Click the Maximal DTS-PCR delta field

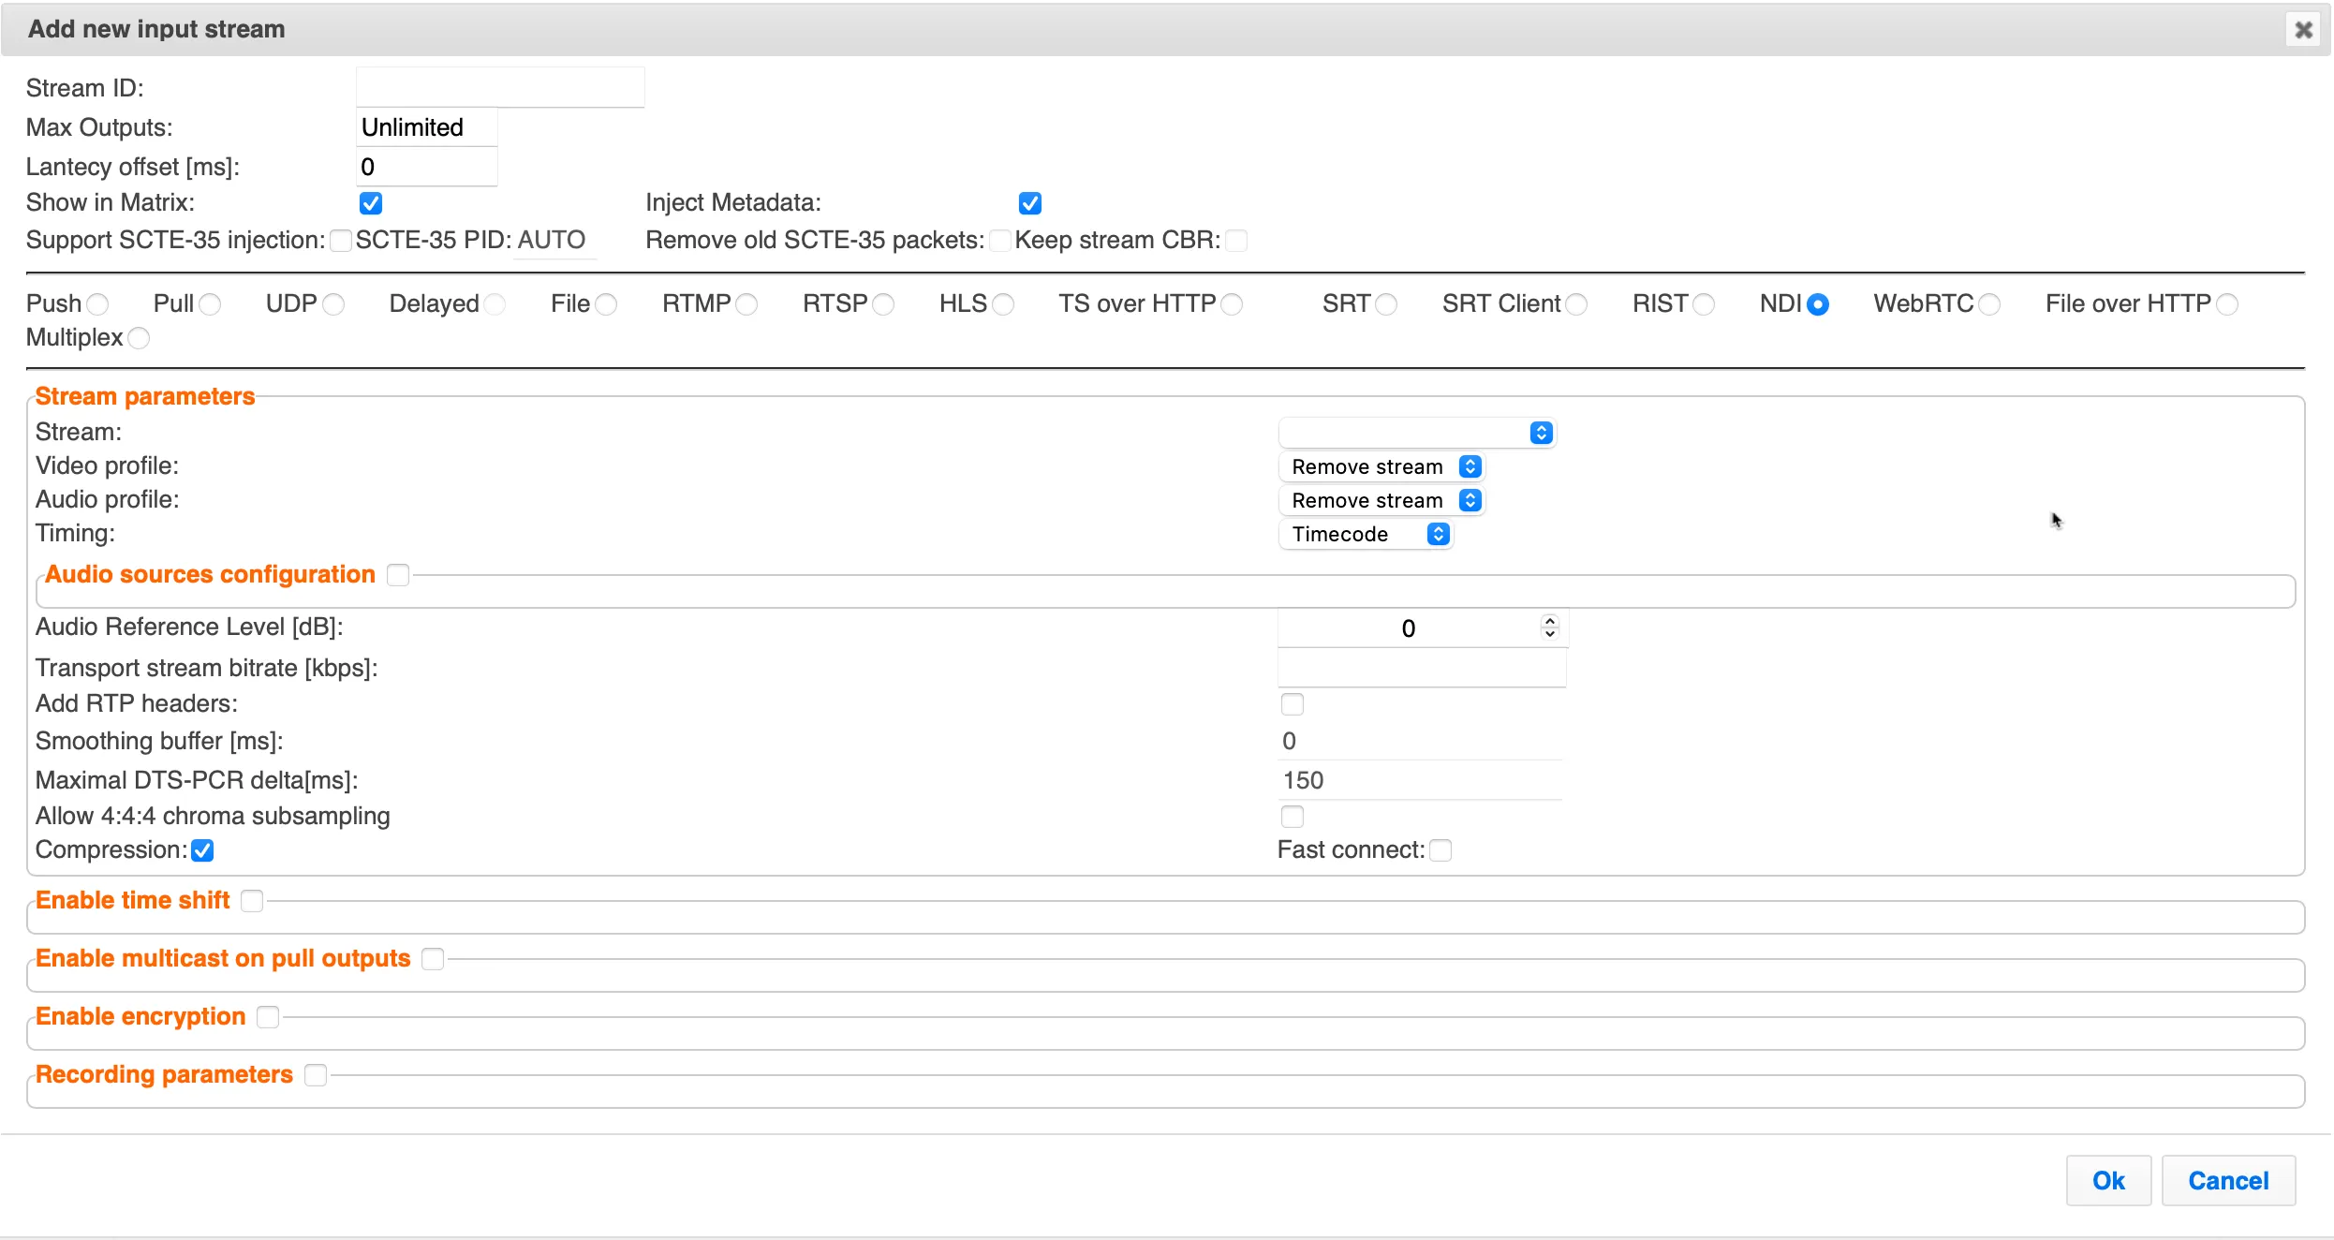tap(1420, 780)
